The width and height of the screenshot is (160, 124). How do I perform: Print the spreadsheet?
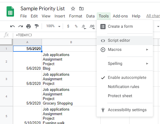[29, 26]
